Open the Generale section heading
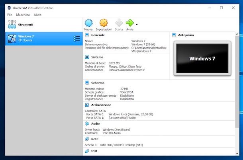The image size is (243, 160). pyautogui.click(x=98, y=35)
